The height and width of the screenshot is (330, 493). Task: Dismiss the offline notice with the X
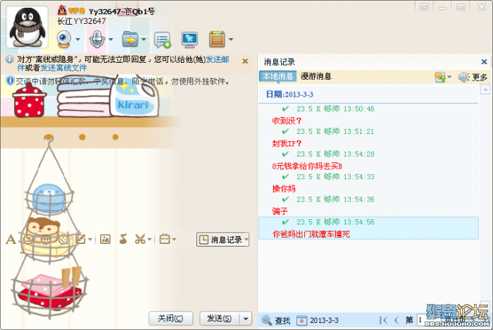pyautogui.click(x=245, y=61)
